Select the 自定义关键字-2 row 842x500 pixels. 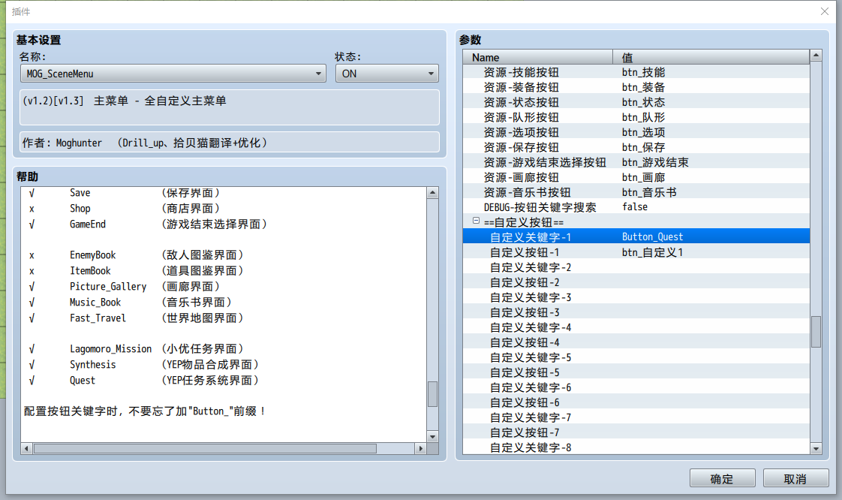[636, 267]
